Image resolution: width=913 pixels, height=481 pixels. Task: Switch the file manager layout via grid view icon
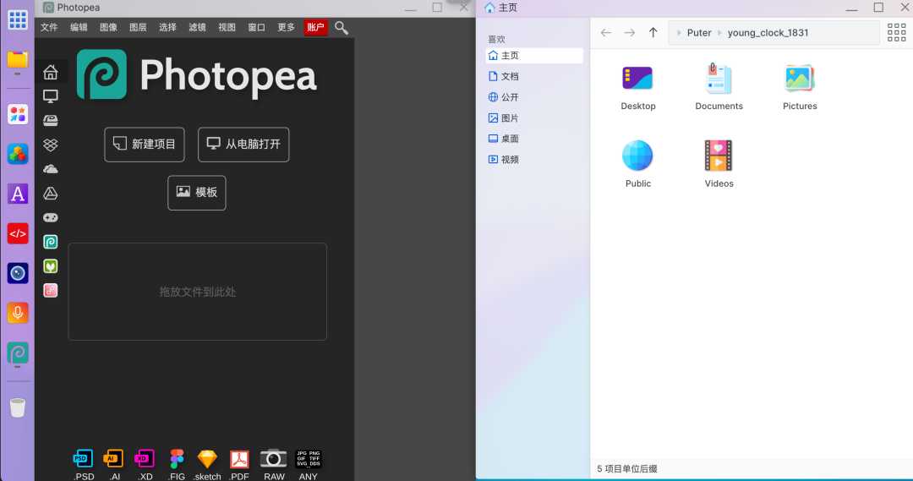(x=896, y=33)
